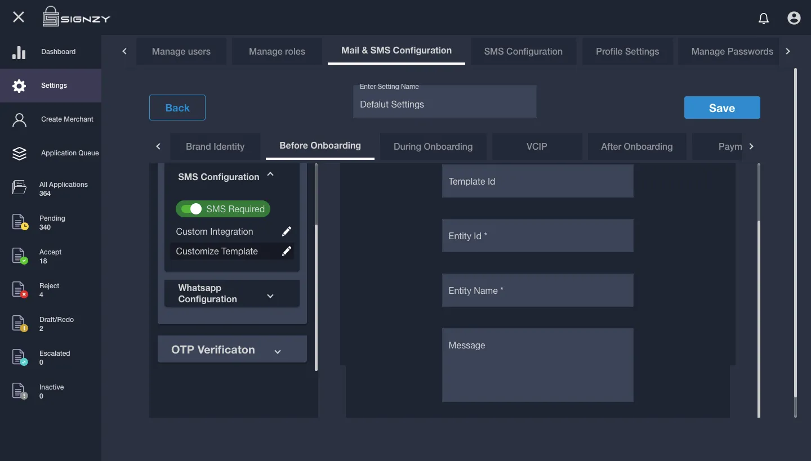Viewport: 811px width, 461px height.
Task: Click the Accept document check icon
Action: [20, 256]
